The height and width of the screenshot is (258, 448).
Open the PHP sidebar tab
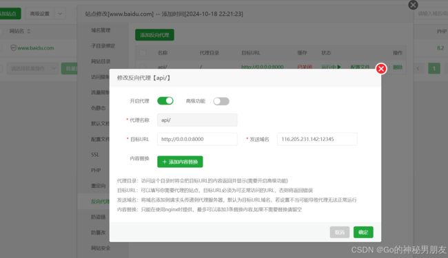point(96,170)
